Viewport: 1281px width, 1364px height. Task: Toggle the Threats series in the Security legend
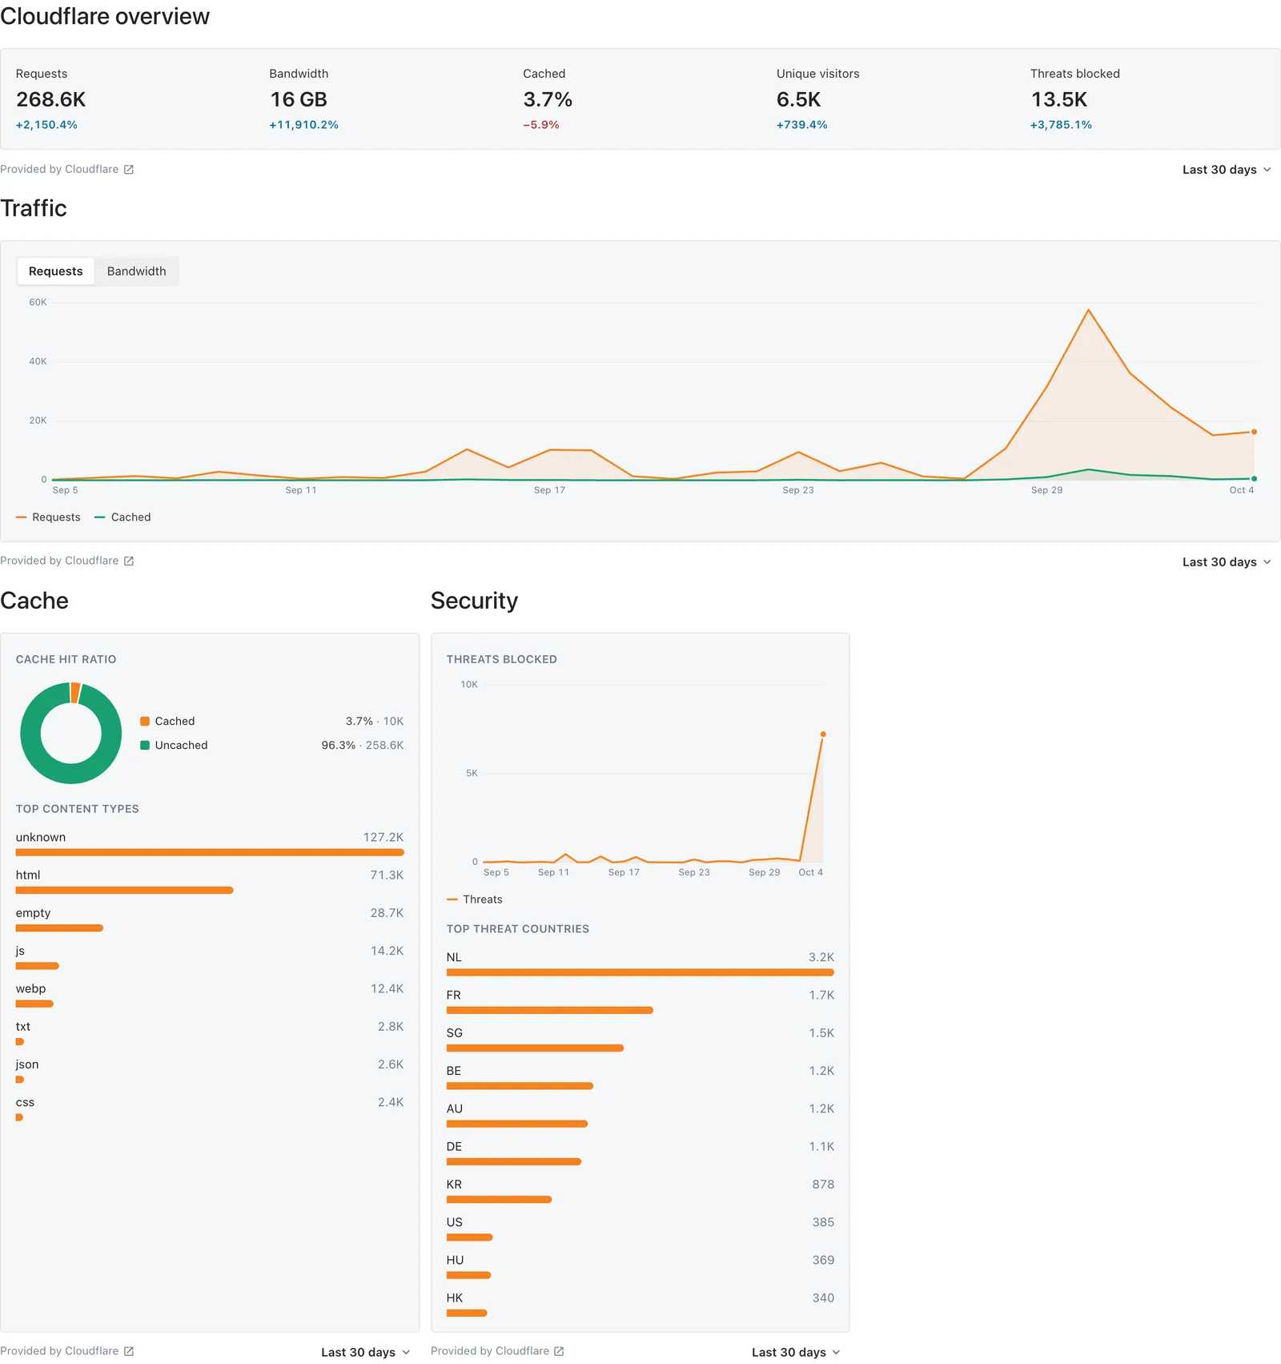click(475, 899)
